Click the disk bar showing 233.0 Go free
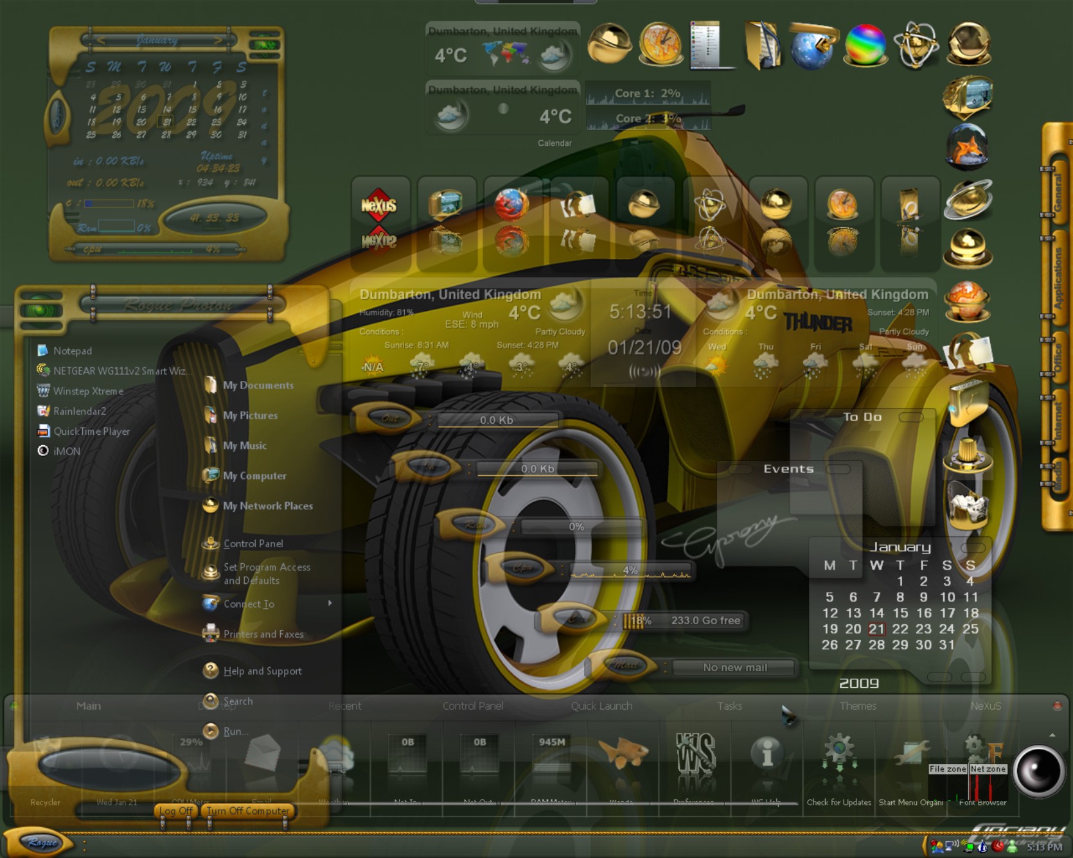This screenshot has width=1073, height=858. 682,620
